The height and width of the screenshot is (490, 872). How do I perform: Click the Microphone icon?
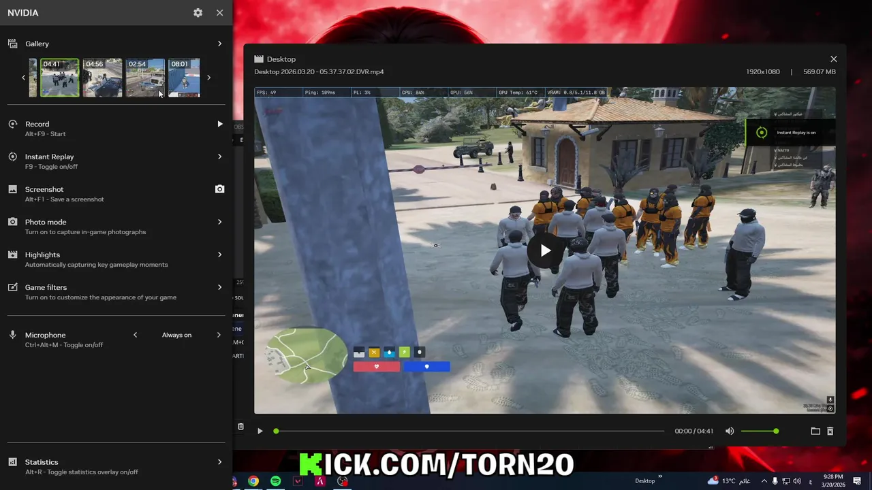click(x=12, y=335)
